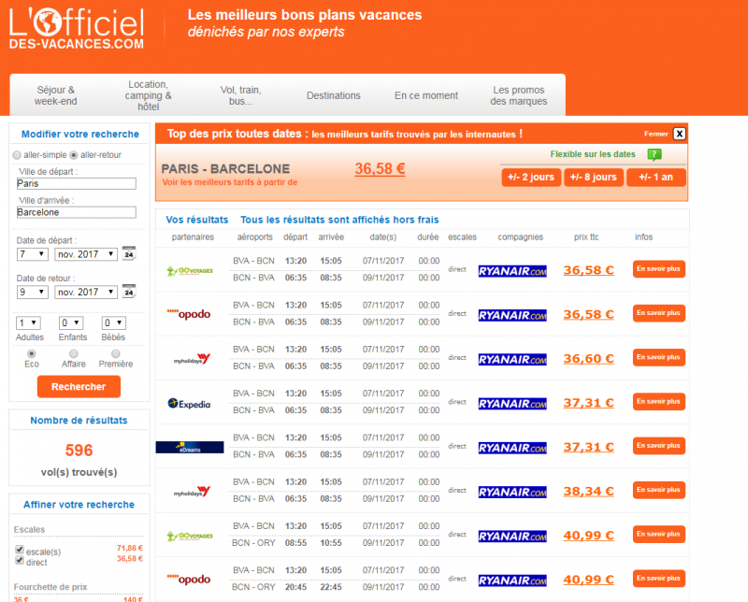
Task: Select the aller-retour radio button
Action: [x=74, y=155]
